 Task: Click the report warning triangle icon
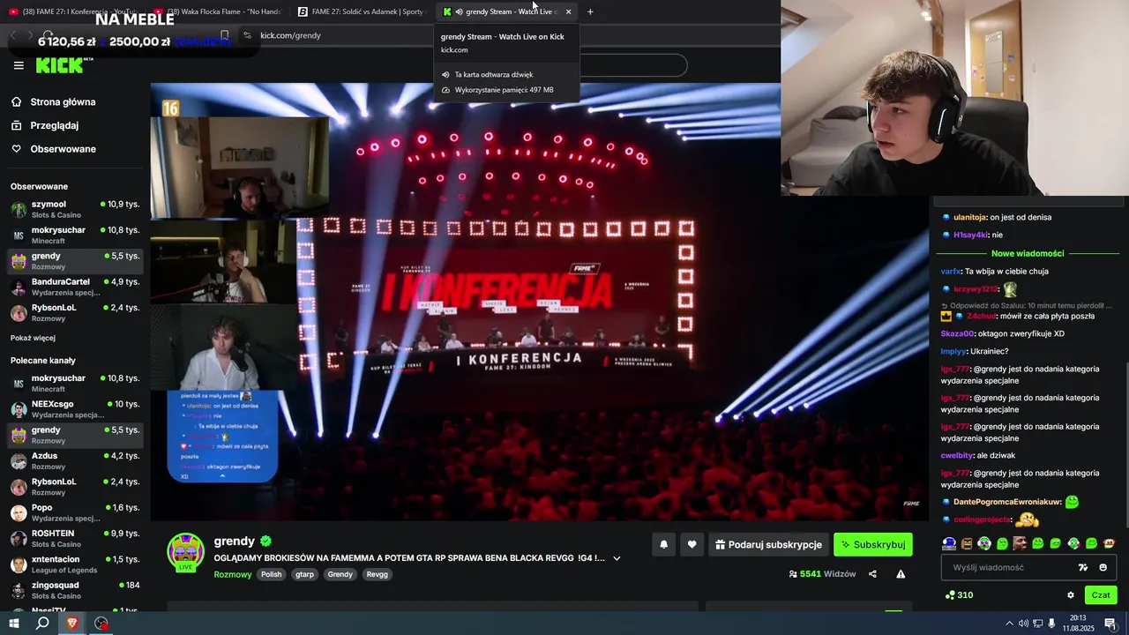pyautogui.click(x=901, y=574)
